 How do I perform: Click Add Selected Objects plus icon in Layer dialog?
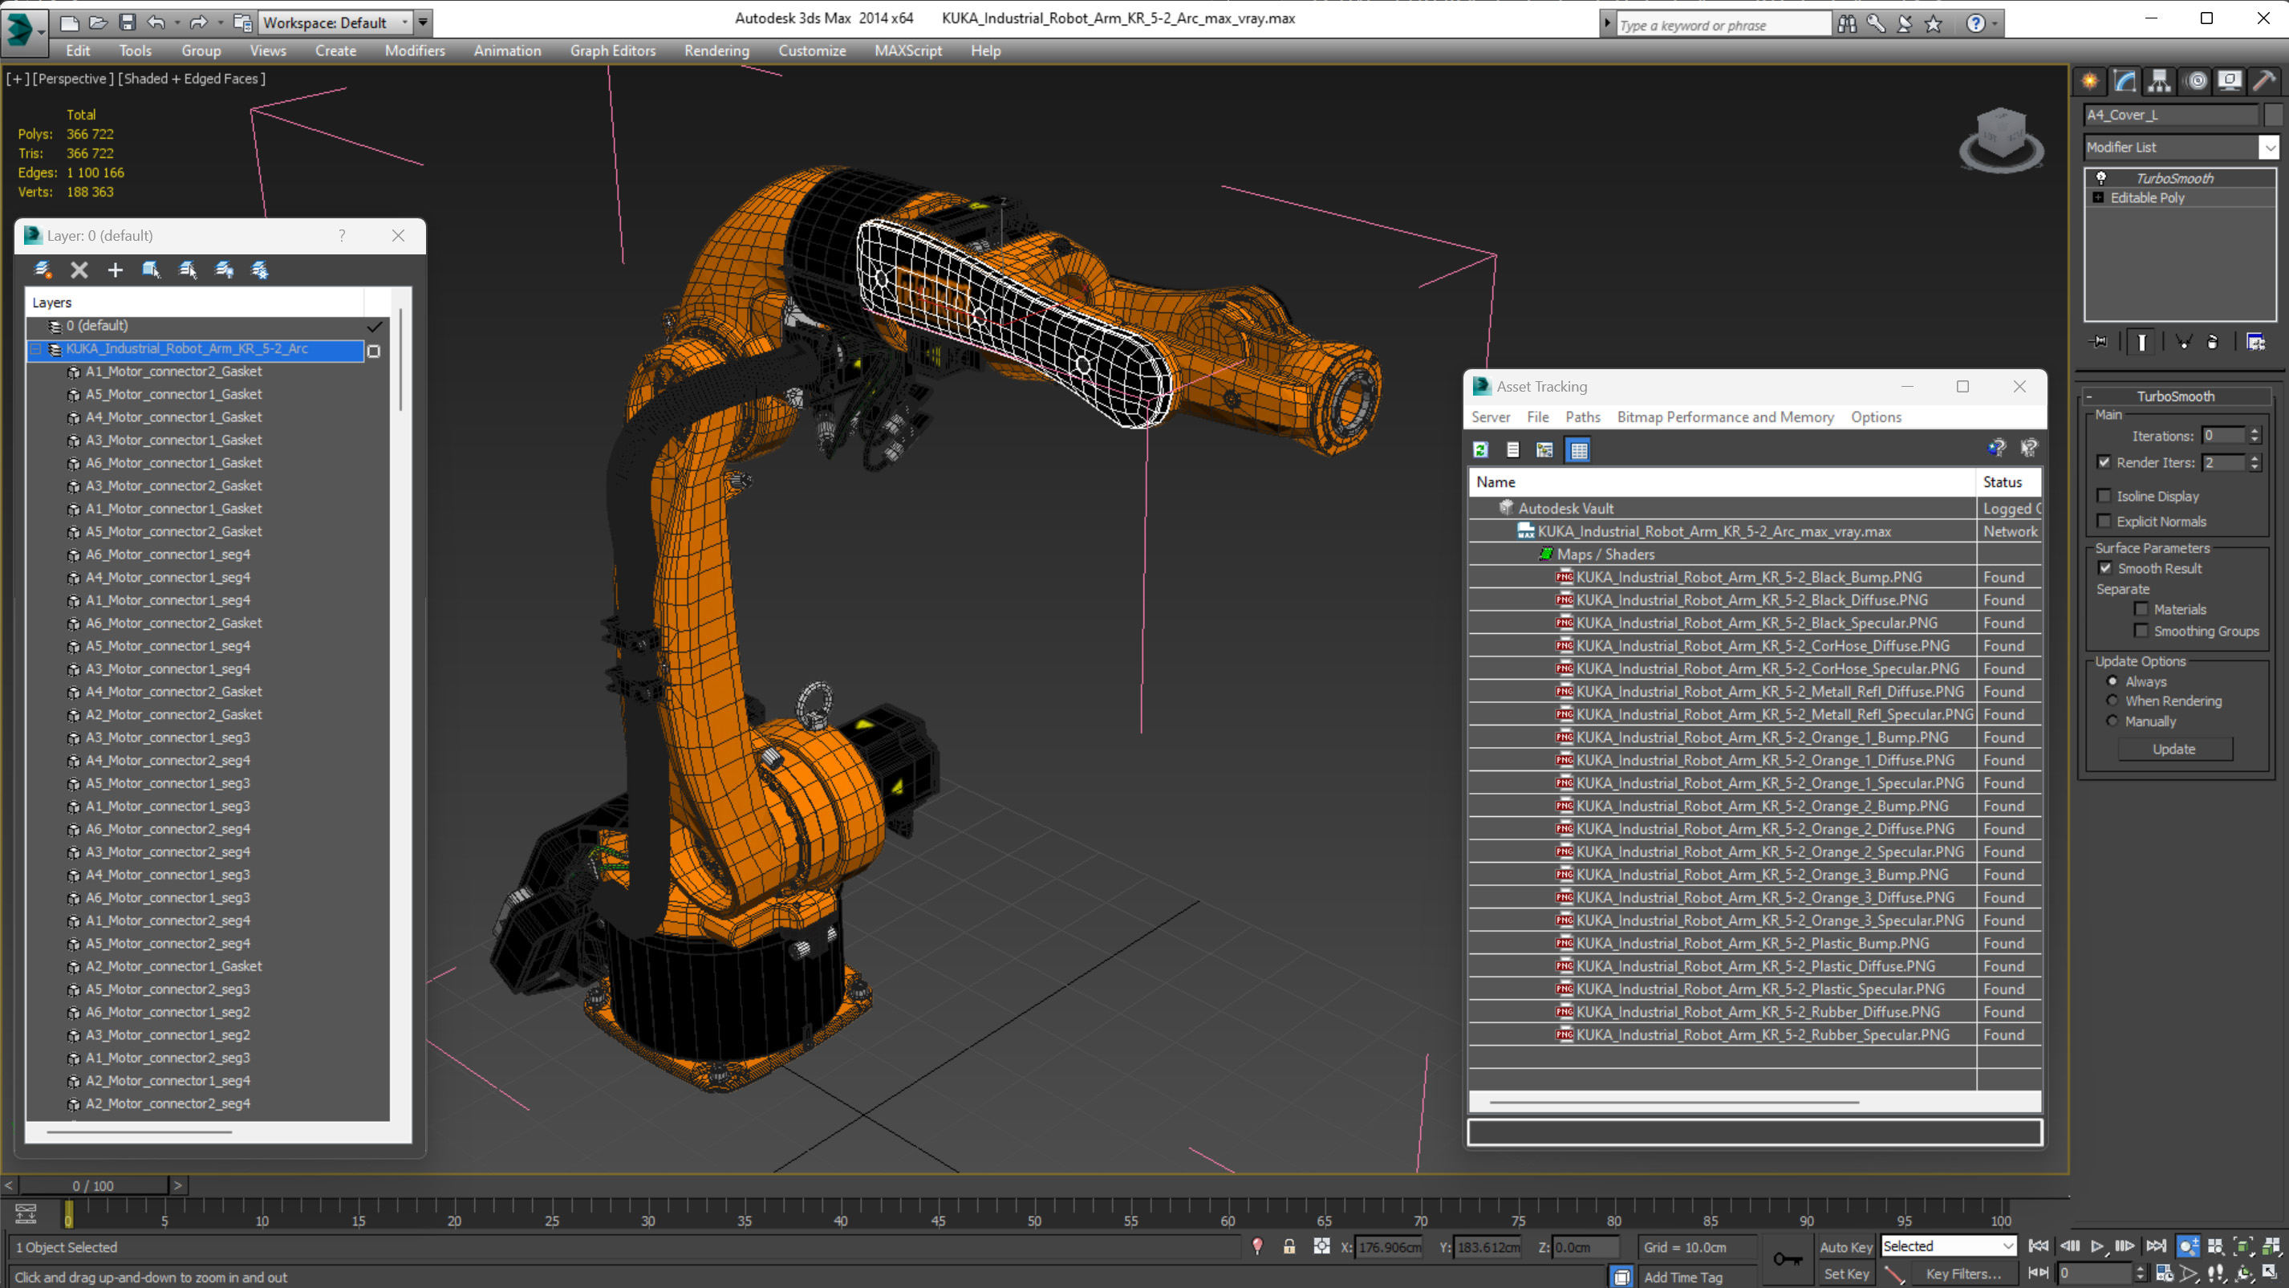click(115, 270)
